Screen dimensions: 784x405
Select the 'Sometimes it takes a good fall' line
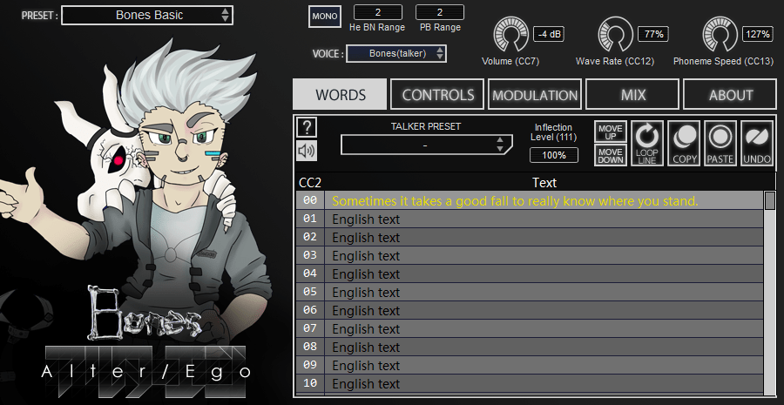[x=544, y=201]
